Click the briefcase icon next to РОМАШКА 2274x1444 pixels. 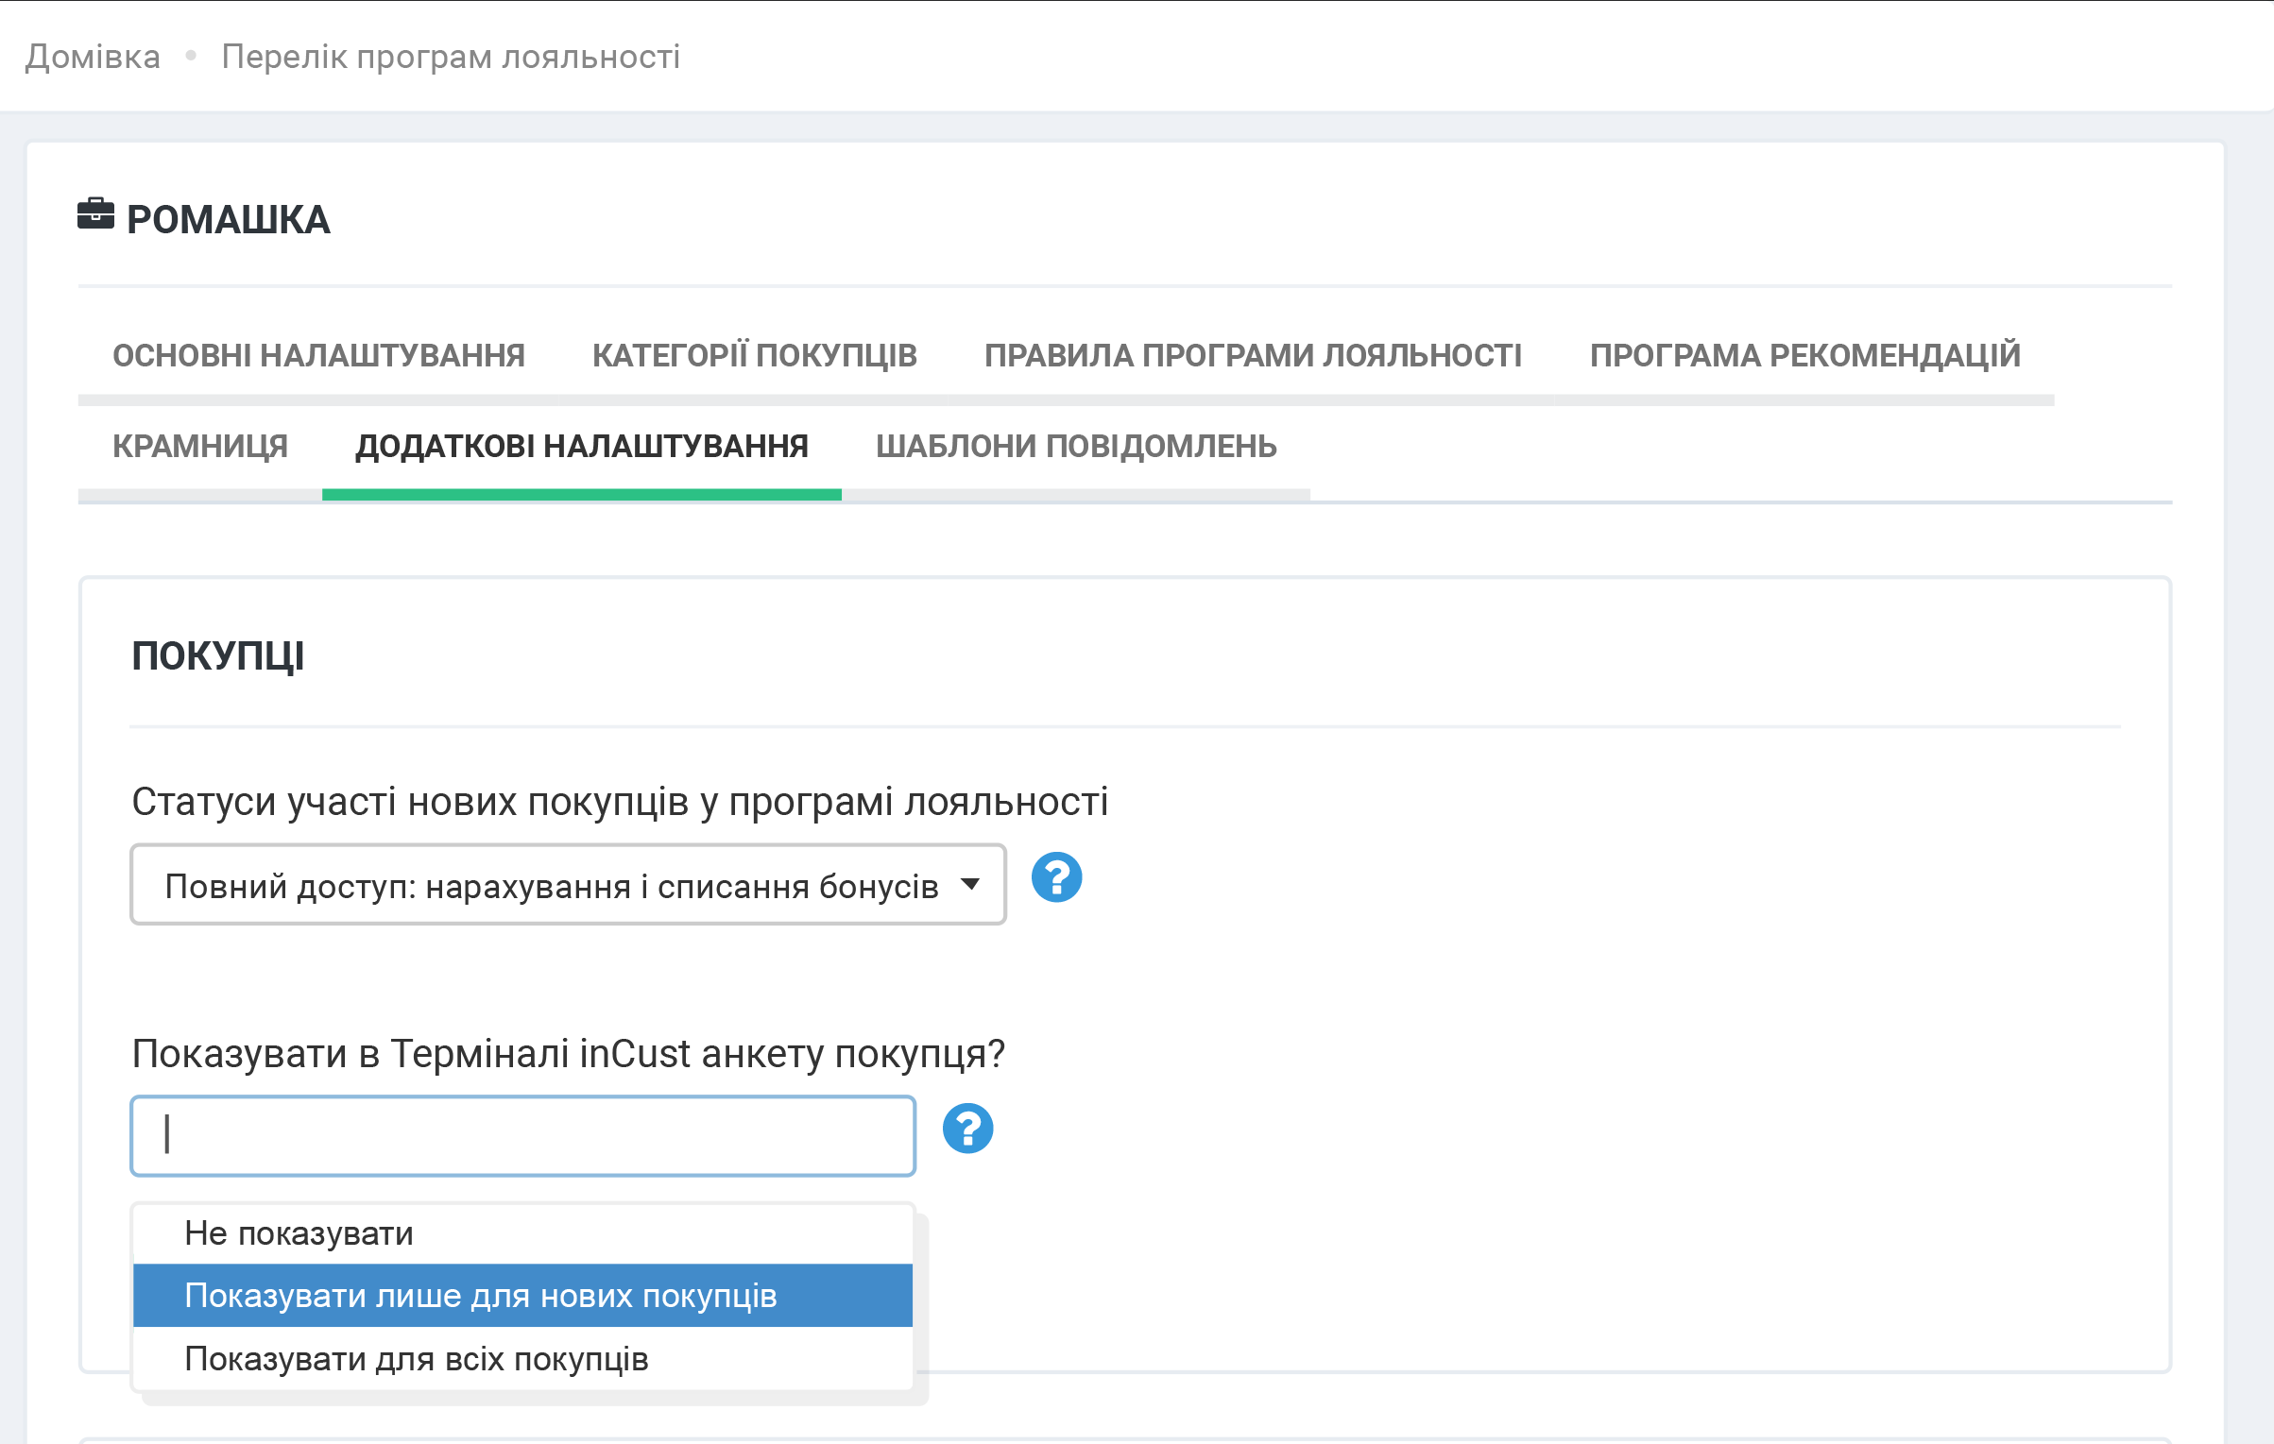point(95,214)
